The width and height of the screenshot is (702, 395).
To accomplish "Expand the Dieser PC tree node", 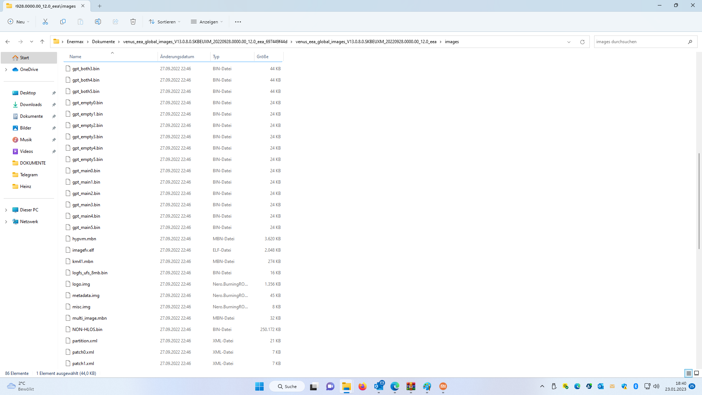I will [6, 210].
